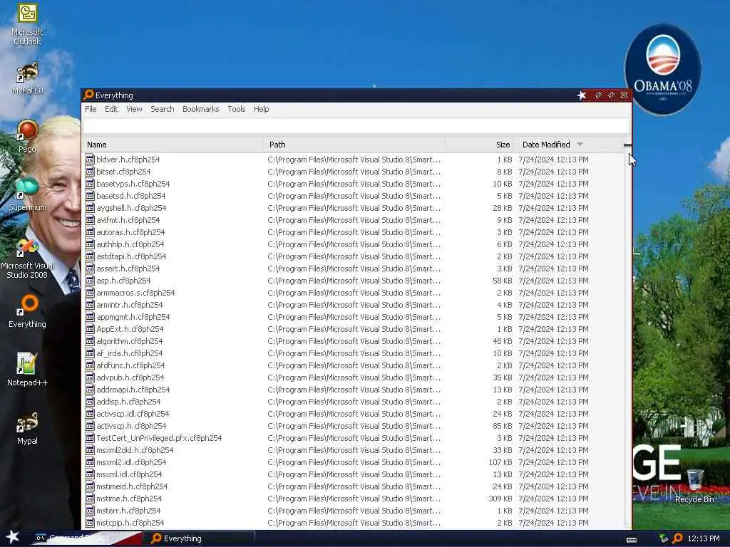Click the Everything taskbar button
This screenshot has height=547, width=730.
(200, 538)
